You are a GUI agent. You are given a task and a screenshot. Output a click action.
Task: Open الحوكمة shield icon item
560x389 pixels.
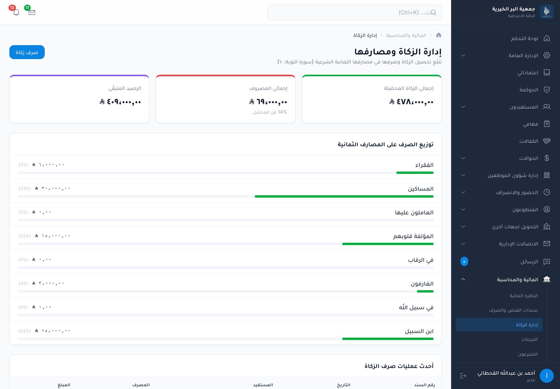click(547, 90)
